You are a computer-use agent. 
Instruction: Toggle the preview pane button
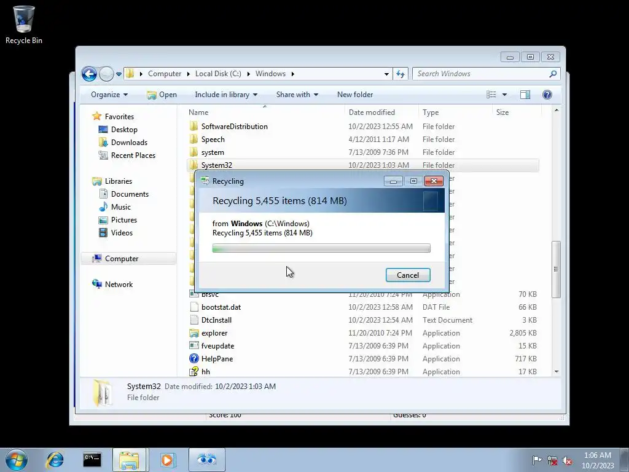[x=525, y=95]
